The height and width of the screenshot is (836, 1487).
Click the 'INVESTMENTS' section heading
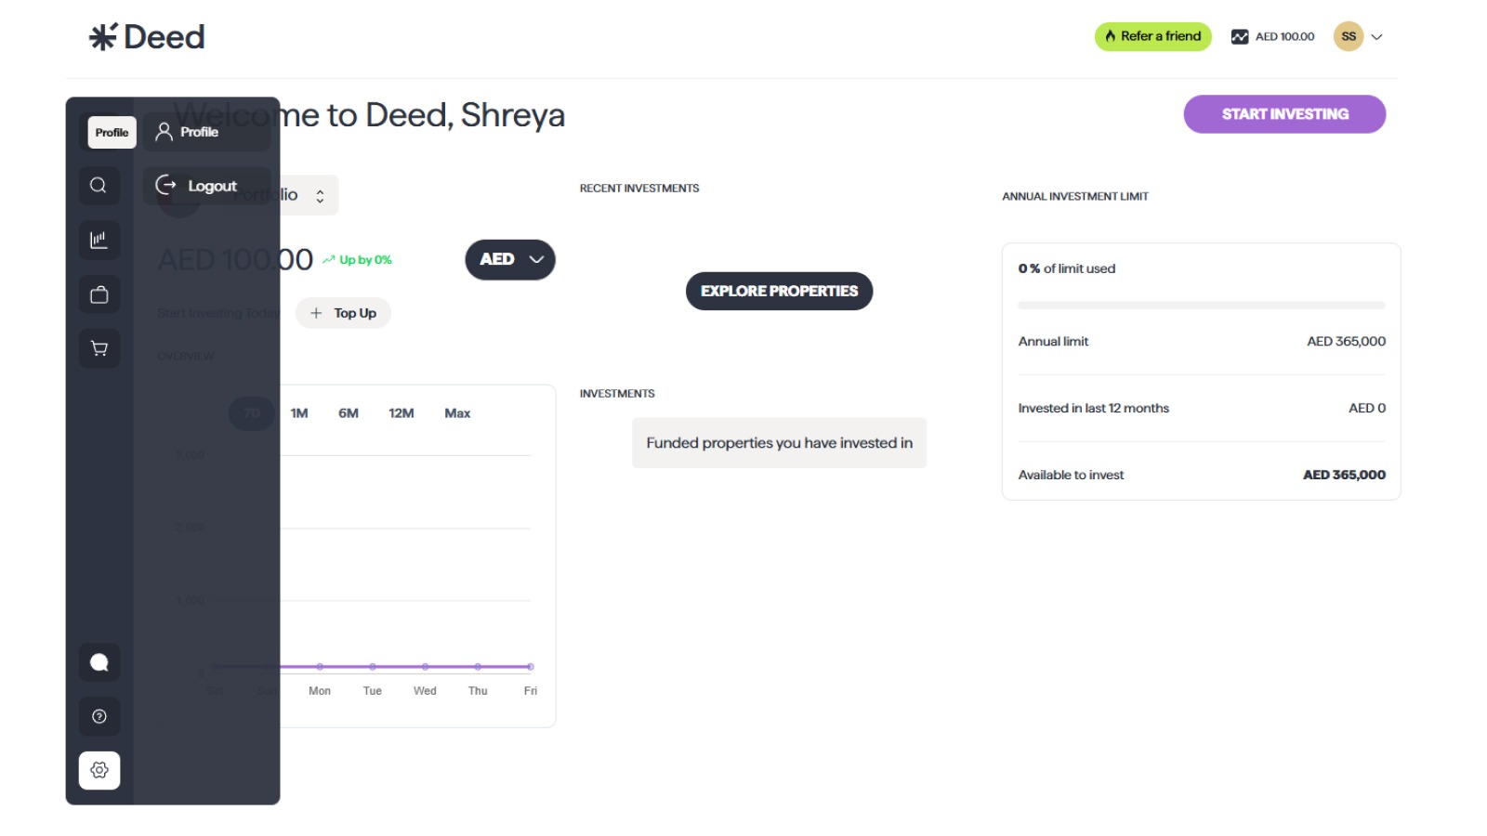click(x=617, y=394)
